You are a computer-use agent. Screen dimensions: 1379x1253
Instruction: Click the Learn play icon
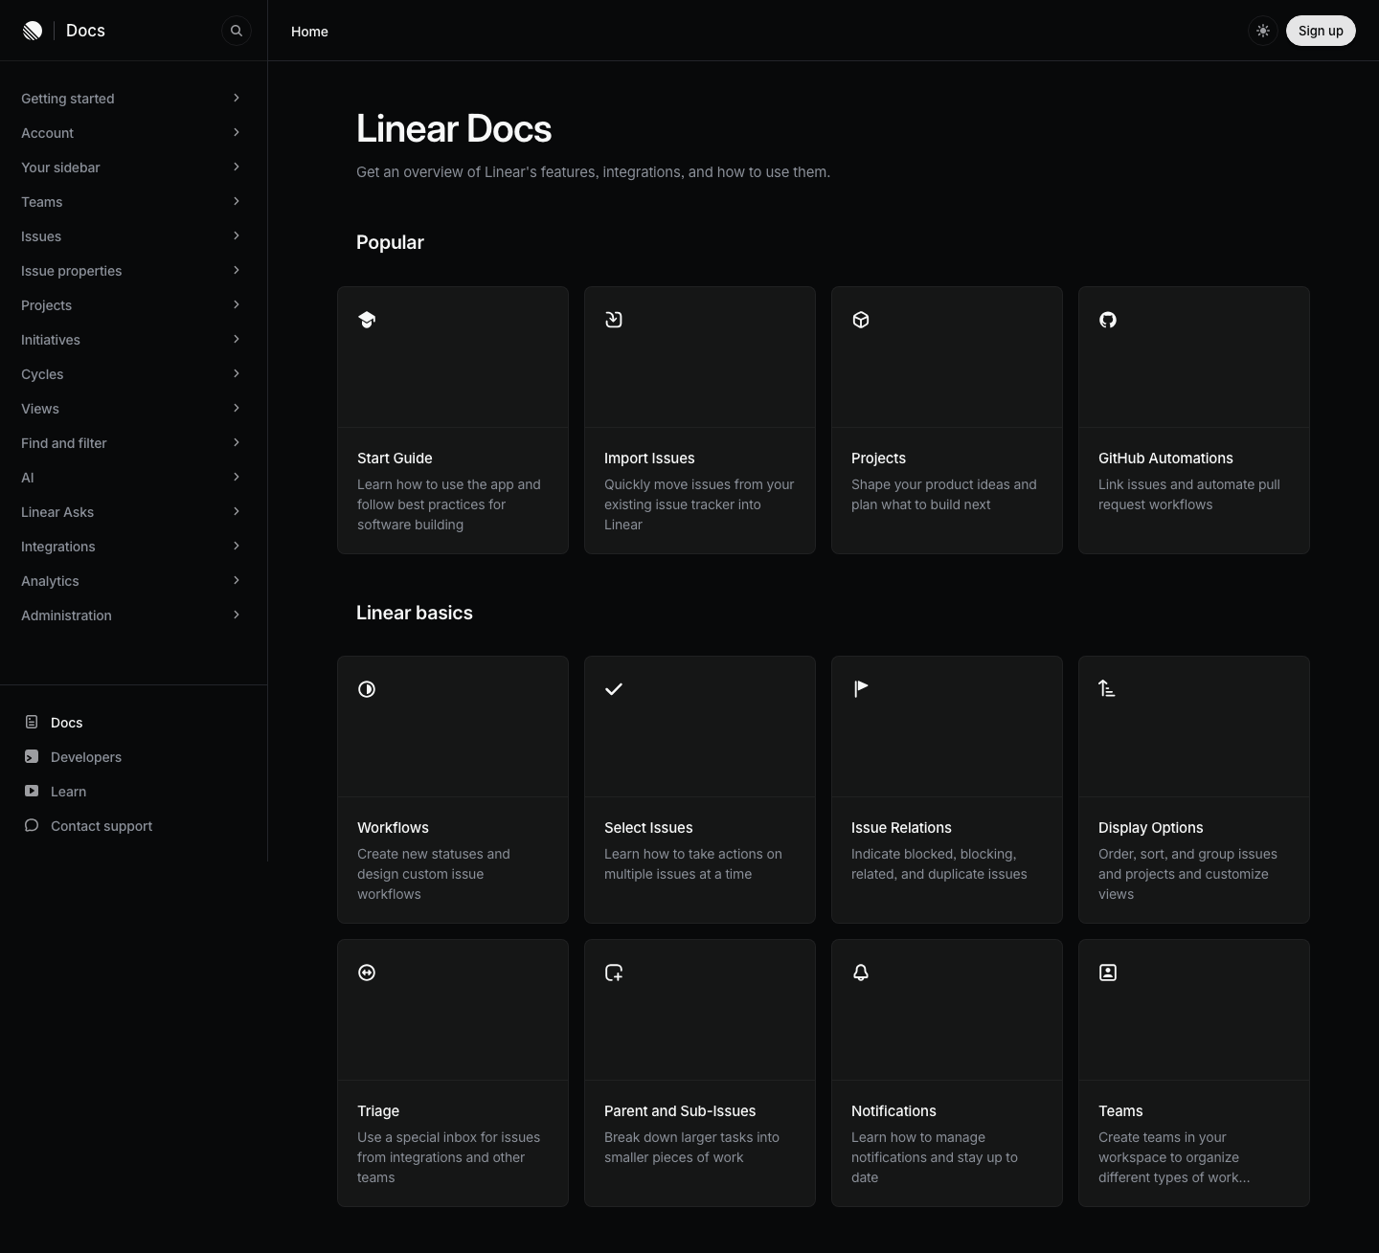point(32,791)
